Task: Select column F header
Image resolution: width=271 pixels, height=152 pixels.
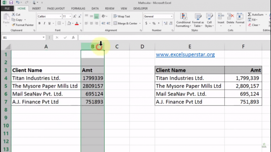Action: [x=243, y=47]
